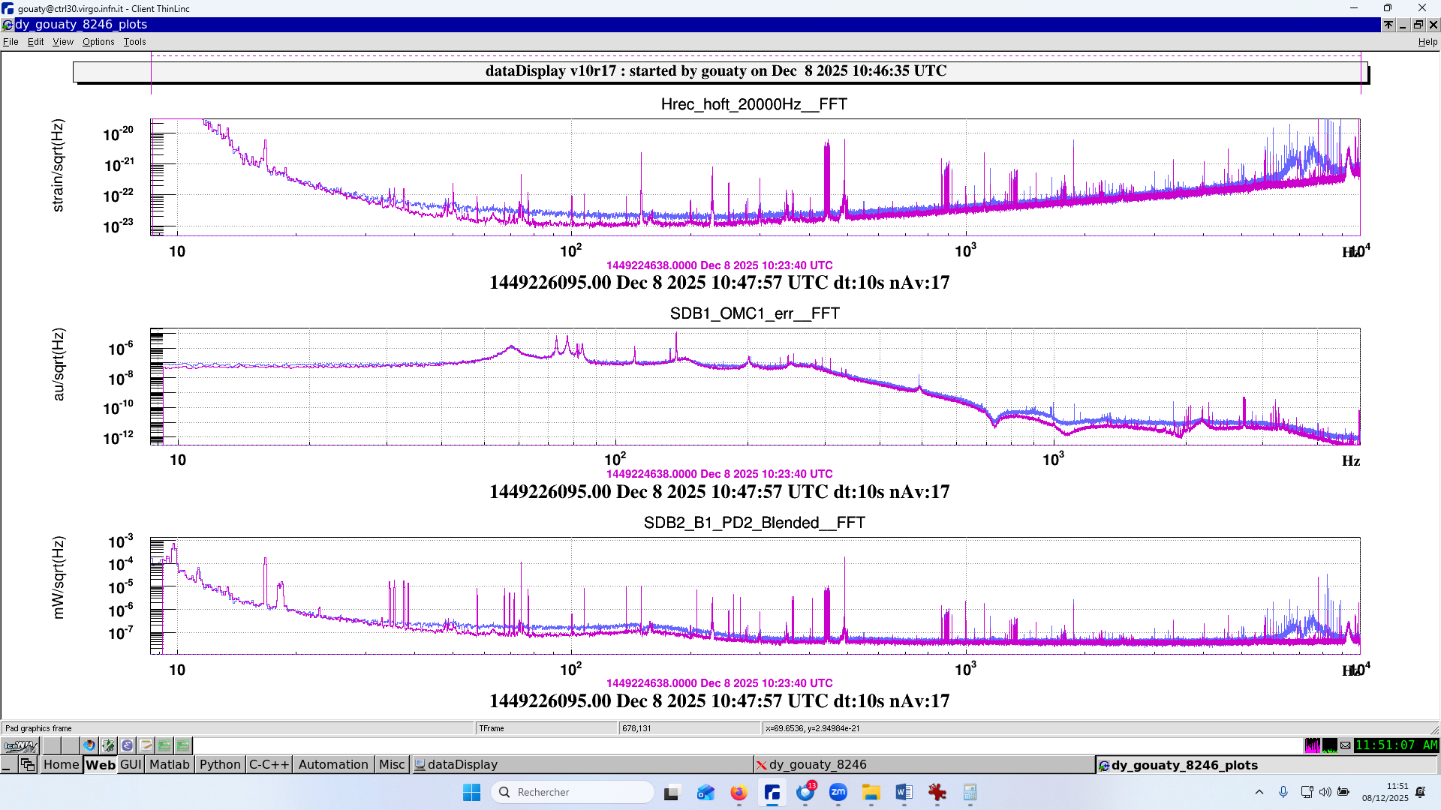Switch to the Matlab workspace

tap(169, 764)
